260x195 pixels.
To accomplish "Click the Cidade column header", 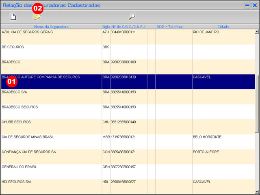I will [223, 27].
